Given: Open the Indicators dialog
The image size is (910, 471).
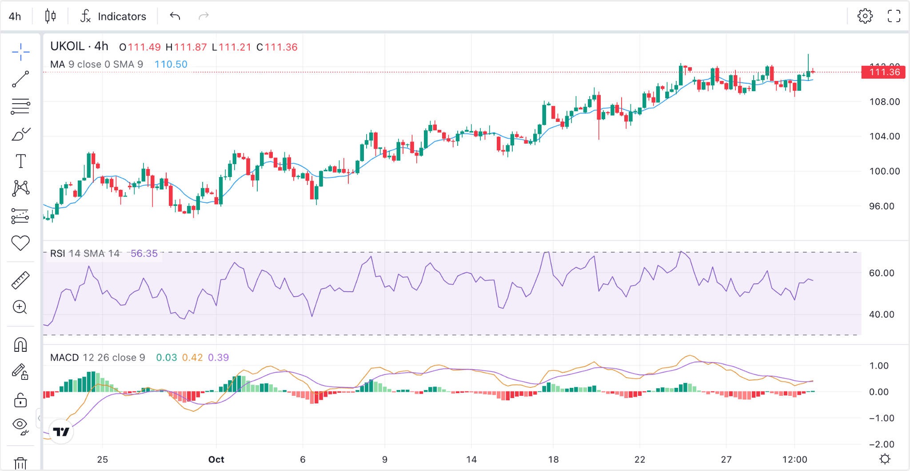Looking at the screenshot, I should pyautogui.click(x=113, y=16).
